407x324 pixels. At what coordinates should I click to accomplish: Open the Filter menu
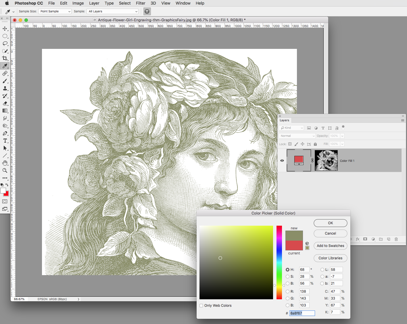point(141,3)
